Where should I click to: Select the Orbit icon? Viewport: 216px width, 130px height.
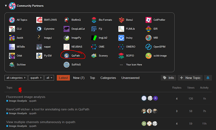[12, 56]
